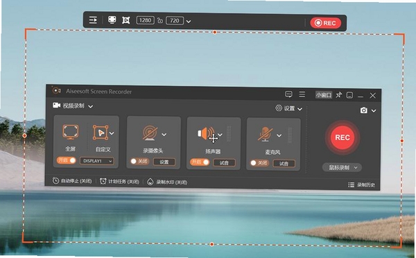This screenshot has height=258, width=416.
Task: Open 录制历史 recording history list
Action: pyautogui.click(x=362, y=184)
